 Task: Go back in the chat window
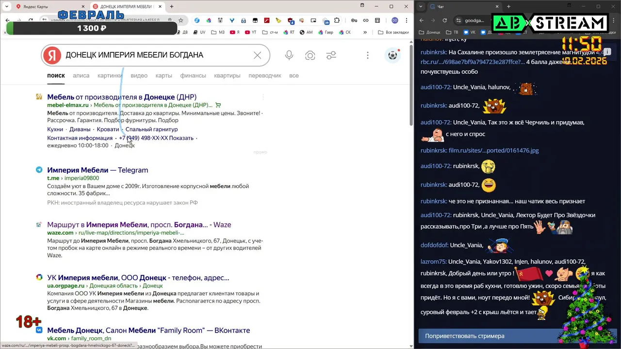(x=422, y=20)
